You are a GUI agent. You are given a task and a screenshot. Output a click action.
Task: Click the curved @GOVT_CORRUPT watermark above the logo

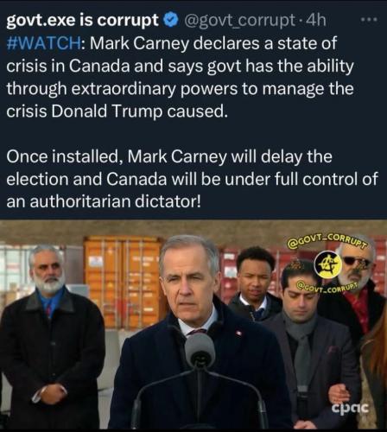click(x=328, y=242)
